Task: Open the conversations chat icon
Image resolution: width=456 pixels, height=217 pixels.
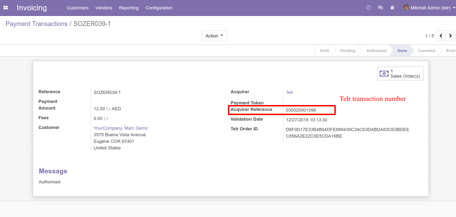Action: pyautogui.click(x=380, y=8)
